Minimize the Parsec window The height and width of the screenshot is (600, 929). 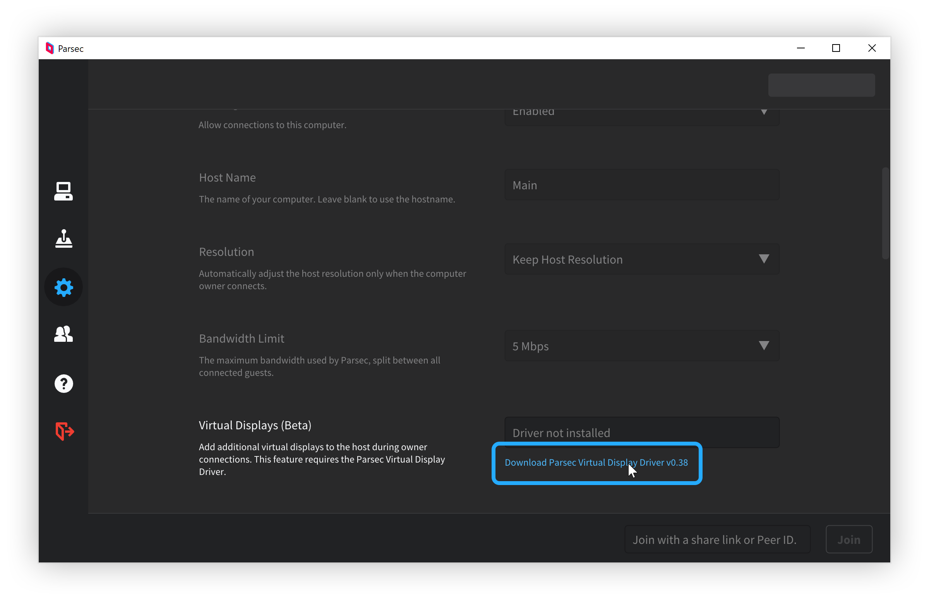[800, 48]
